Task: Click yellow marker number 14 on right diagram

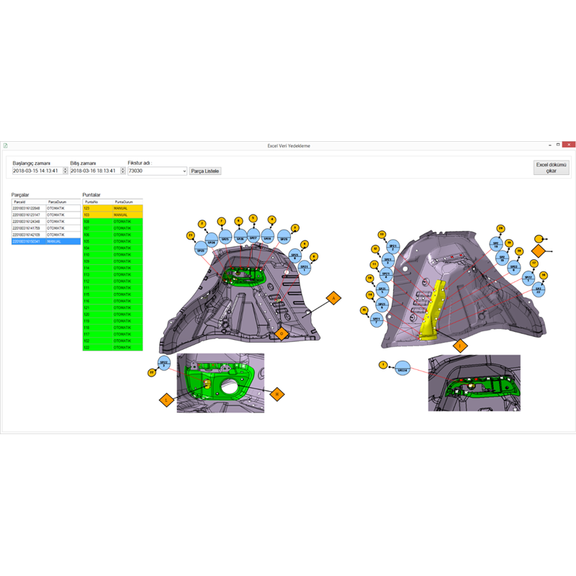Action: pos(370,294)
